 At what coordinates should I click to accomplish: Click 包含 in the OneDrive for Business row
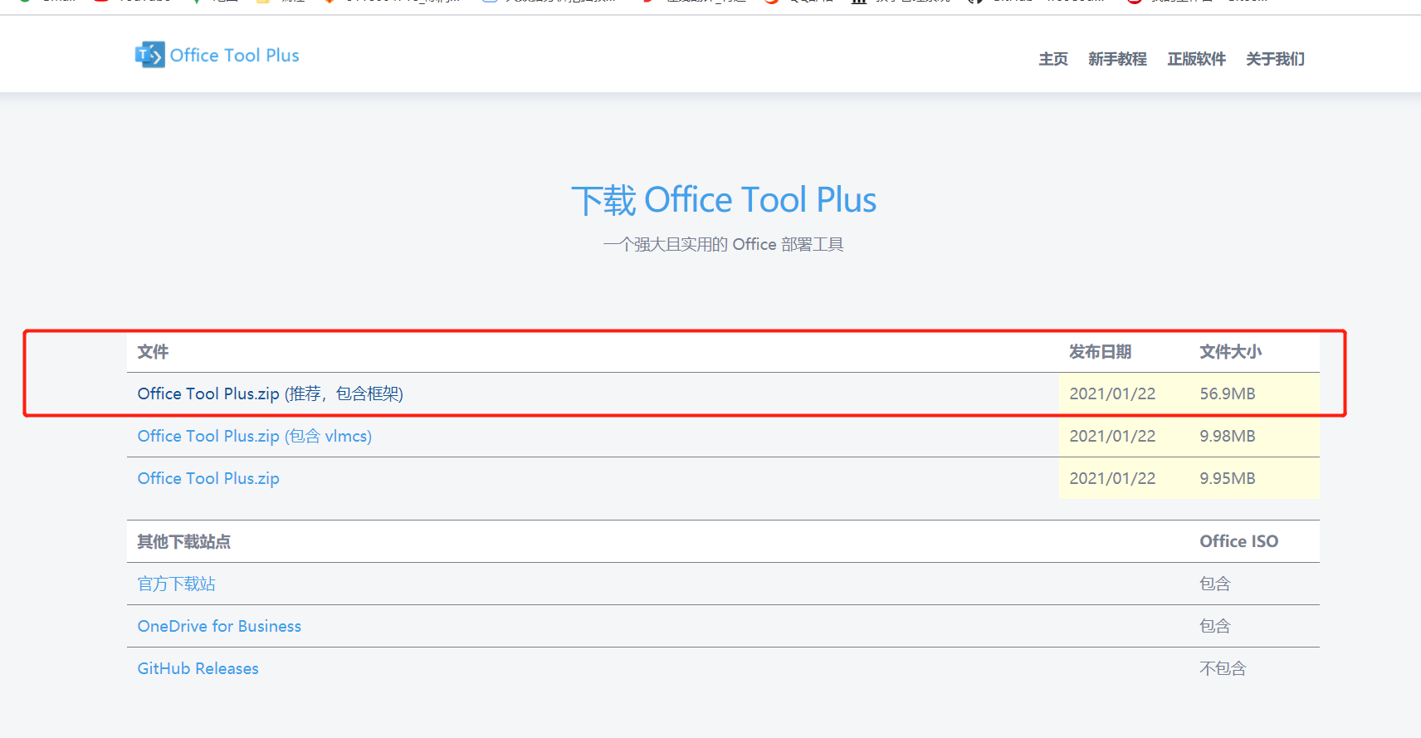click(1215, 626)
